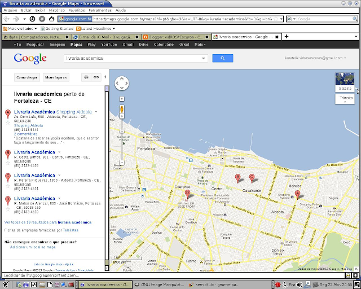The width and height of the screenshot is (361, 289).
Task: Collapse the results side panel arrow
Action: point(105,77)
